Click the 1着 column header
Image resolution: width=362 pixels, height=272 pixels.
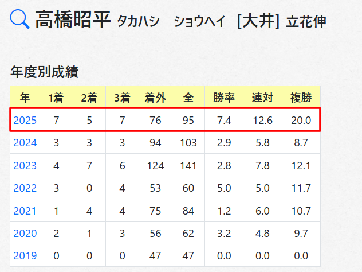coord(56,98)
